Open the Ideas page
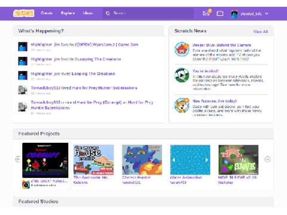The image size is (287, 215). pyautogui.click(x=88, y=13)
